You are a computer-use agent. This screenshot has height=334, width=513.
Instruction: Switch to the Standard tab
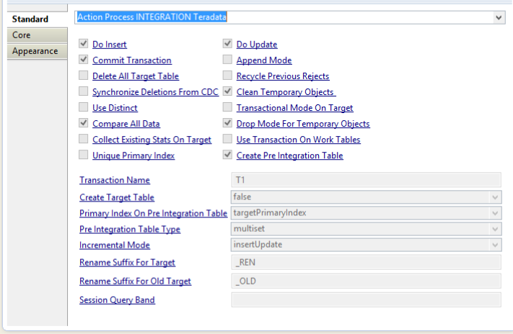coord(38,19)
